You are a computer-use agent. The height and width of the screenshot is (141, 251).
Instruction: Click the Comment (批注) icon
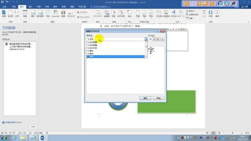[129, 14]
